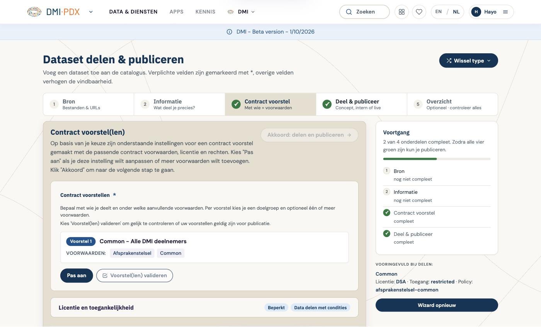The width and height of the screenshot is (541, 327).
Task: Expand the DMI dropdown in navbar
Action: [242, 12]
